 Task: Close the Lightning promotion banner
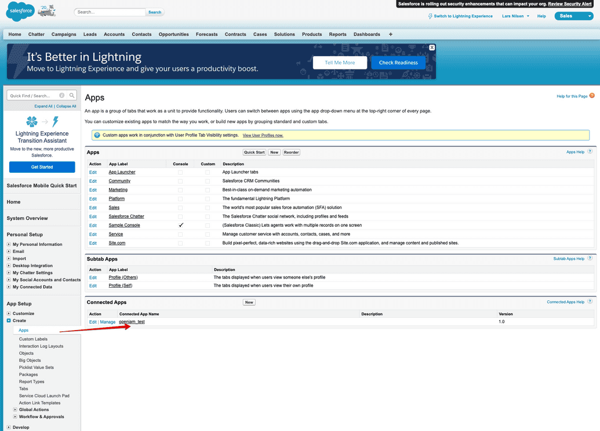click(432, 48)
